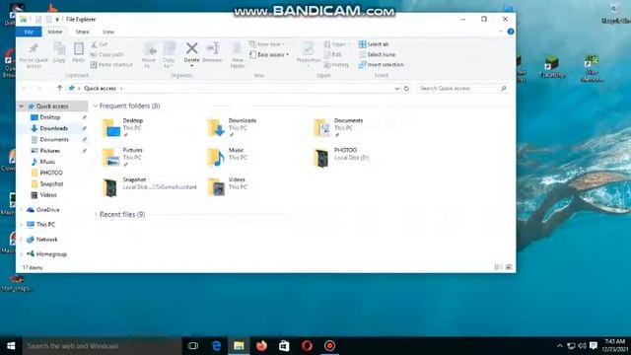Select PHOTOO in navigation pane
Viewport: 631px width, 355px height.
(x=51, y=173)
